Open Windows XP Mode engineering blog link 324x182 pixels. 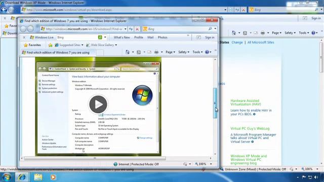249,160
